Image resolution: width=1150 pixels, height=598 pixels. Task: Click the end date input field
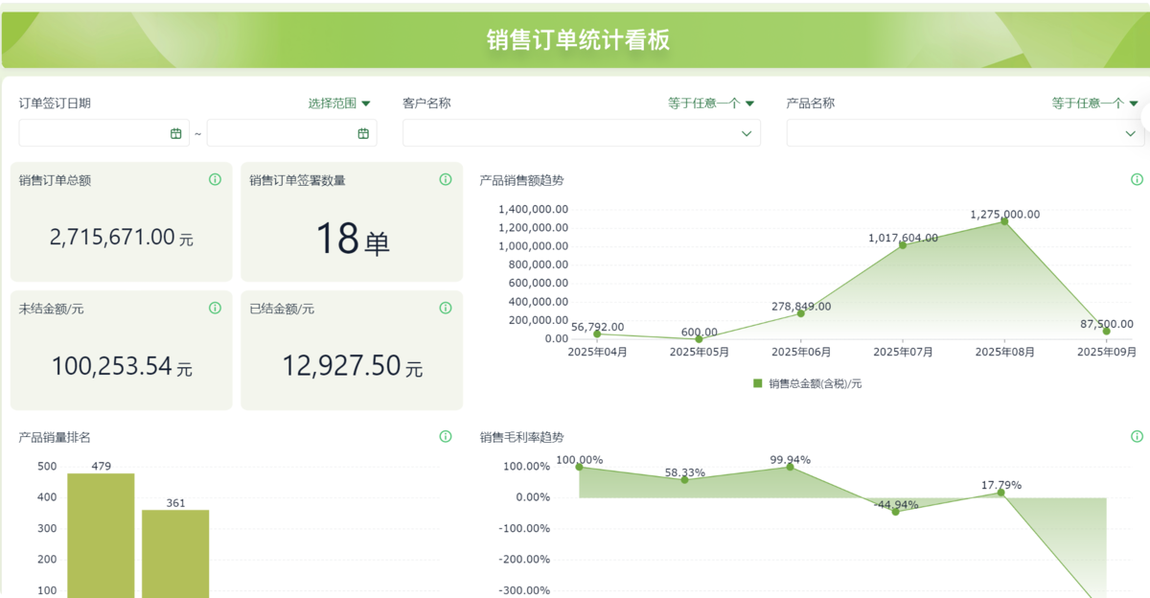(x=291, y=133)
